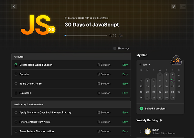Viewport: 194px width, 138px height.
Task: Go back using the left chevron button
Action: coord(14,6)
